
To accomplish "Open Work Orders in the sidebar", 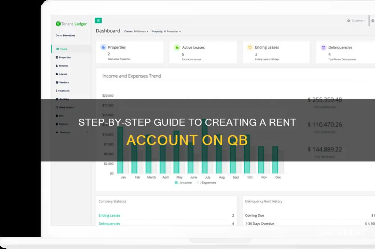I will click(x=65, y=107).
